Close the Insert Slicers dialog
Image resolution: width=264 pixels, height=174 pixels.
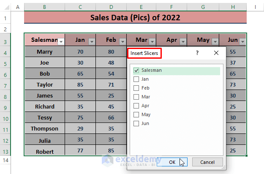click(x=216, y=53)
